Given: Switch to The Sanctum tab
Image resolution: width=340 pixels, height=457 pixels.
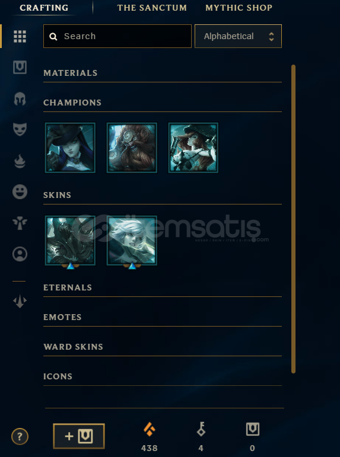Looking at the screenshot, I should pyautogui.click(x=152, y=8).
